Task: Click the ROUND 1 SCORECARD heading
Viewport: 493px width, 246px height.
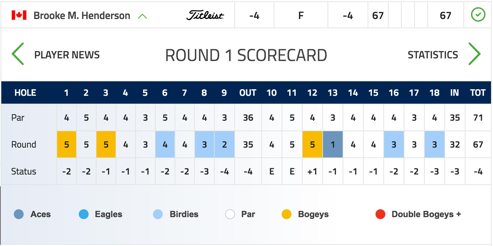Action: pos(246,55)
